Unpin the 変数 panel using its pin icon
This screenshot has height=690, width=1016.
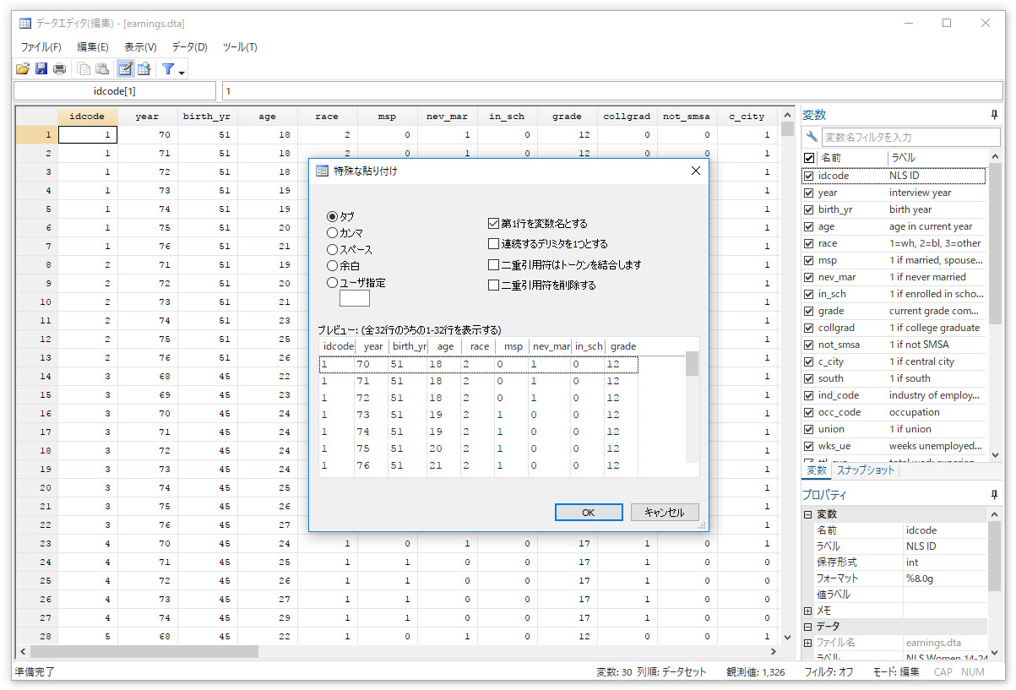[x=994, y=114]
